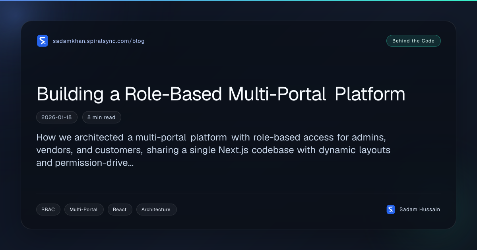Image resolution: width=477 pixels, height=250 pixels.
Task: Open the sadamkhan.spiralsync.com/blog link
Action: [x=99, y=41]
